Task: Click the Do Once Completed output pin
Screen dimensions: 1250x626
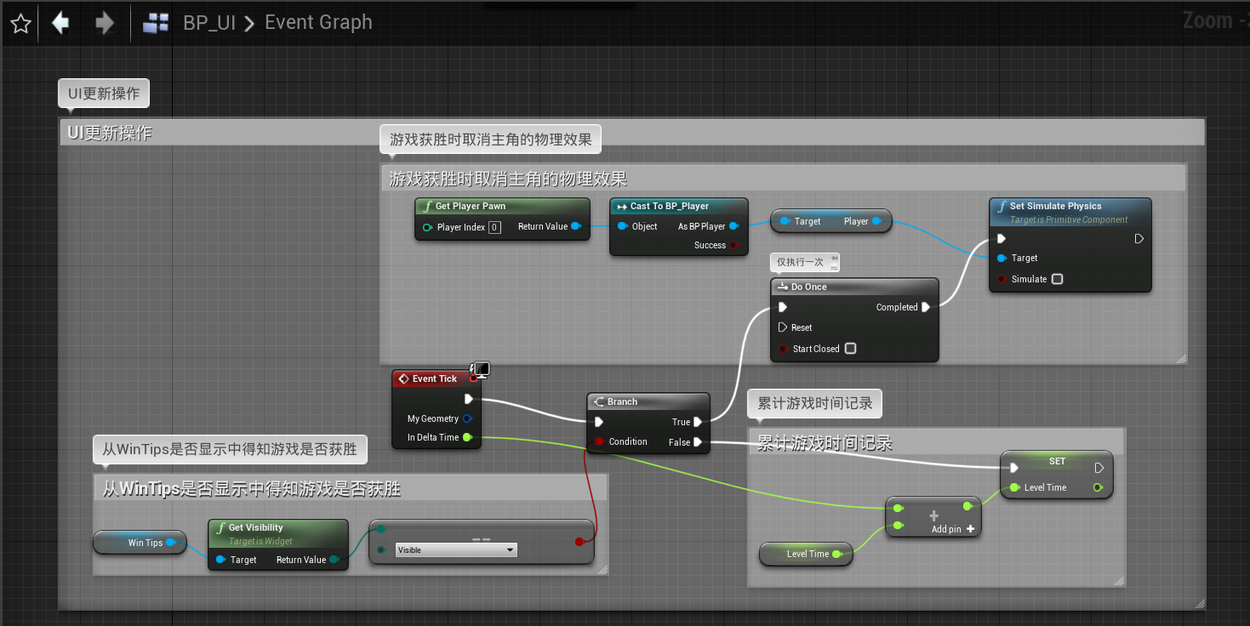Action: coord(926,307)
